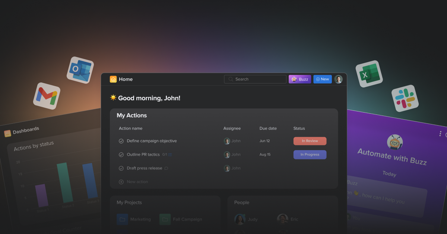Open the Excel app icon
The width and height of the screenshot is (447, 234).
point(369,74)
